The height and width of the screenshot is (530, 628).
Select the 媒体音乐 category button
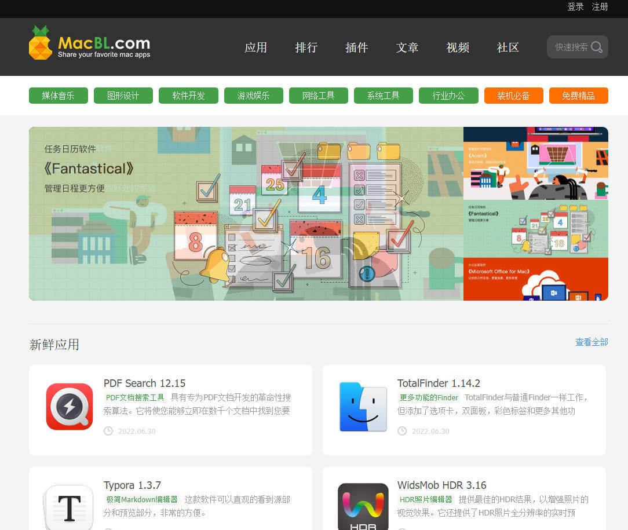click(x=58, y=96)
